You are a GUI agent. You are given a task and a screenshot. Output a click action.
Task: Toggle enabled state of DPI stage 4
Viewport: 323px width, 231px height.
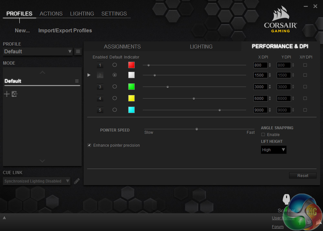tap(100, 98)
